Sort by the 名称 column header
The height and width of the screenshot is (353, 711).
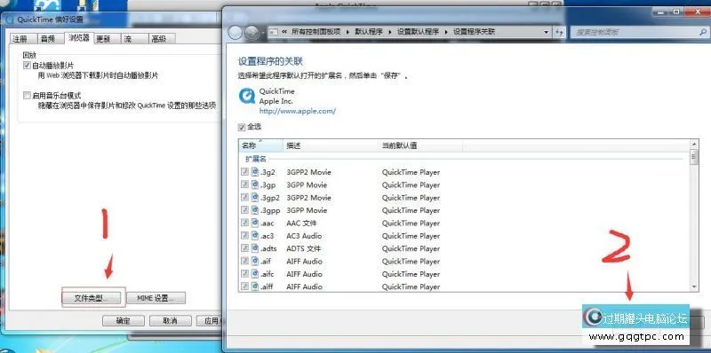pyautogui.click(x=260, y=145)
